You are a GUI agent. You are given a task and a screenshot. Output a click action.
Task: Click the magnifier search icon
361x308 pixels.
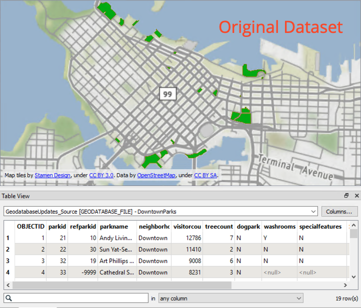point(9,299)
